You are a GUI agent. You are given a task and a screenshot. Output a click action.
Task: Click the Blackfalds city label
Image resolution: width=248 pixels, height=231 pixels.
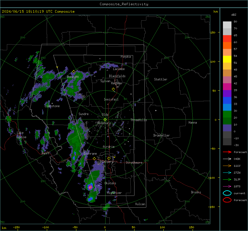click(x=117, y=76)
